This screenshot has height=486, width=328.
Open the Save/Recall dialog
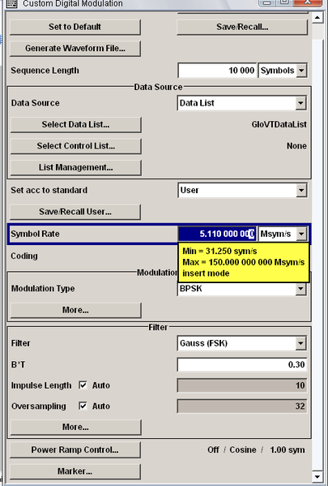(242, 27)
